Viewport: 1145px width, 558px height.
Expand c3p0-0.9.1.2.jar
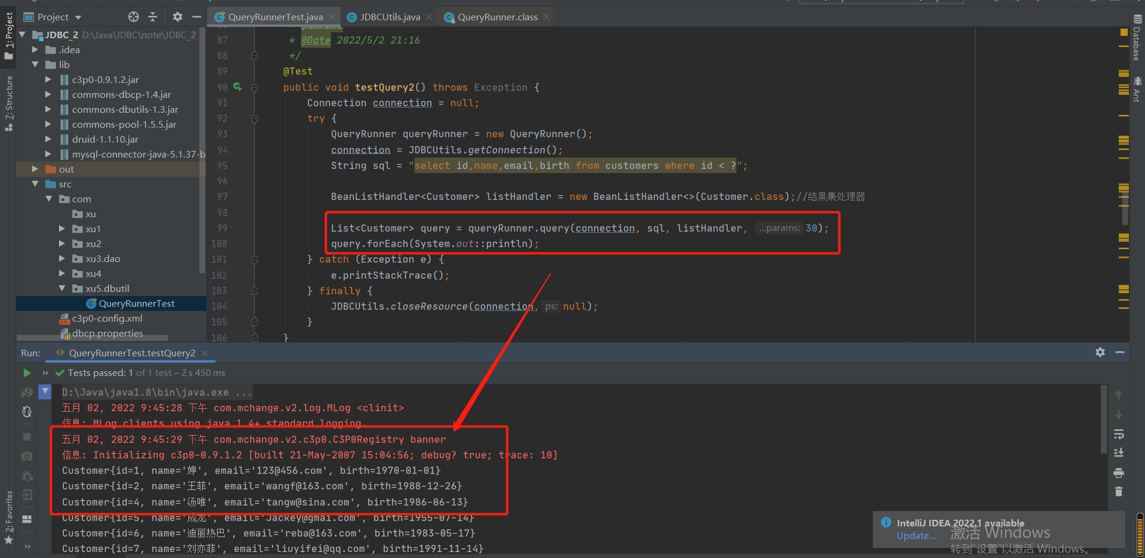coord(48,79)
